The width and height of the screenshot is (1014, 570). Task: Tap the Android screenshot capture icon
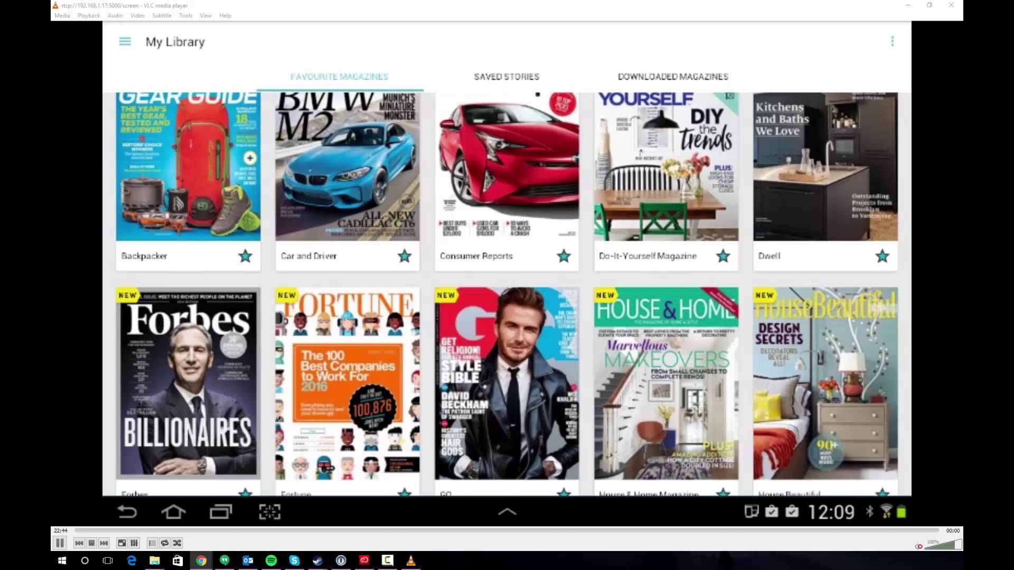tap(269, 512)
